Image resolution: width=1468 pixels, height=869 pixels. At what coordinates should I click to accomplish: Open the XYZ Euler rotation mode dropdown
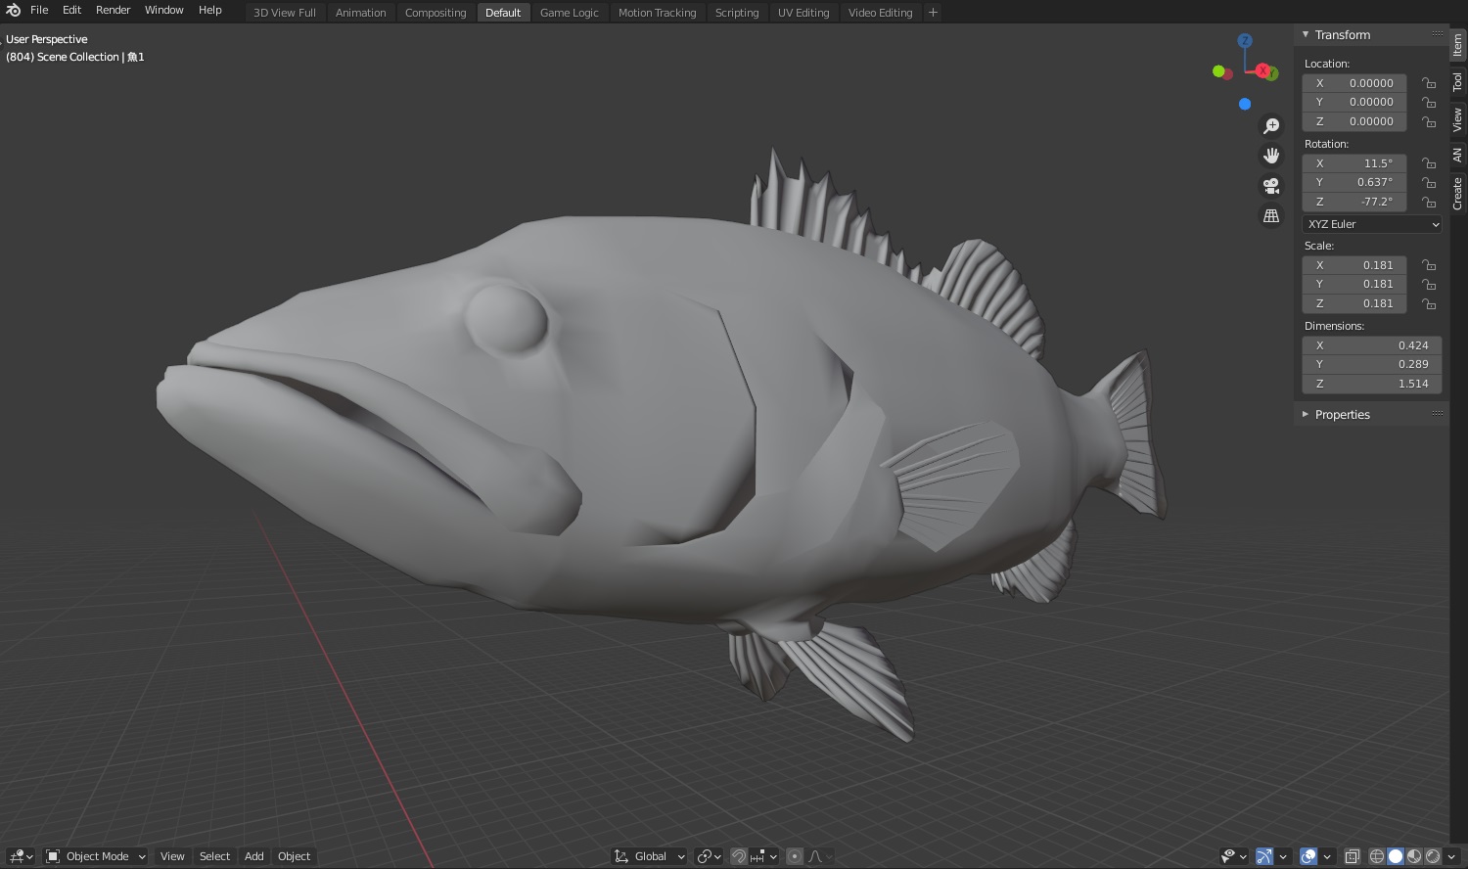[x=1372, y=224]
